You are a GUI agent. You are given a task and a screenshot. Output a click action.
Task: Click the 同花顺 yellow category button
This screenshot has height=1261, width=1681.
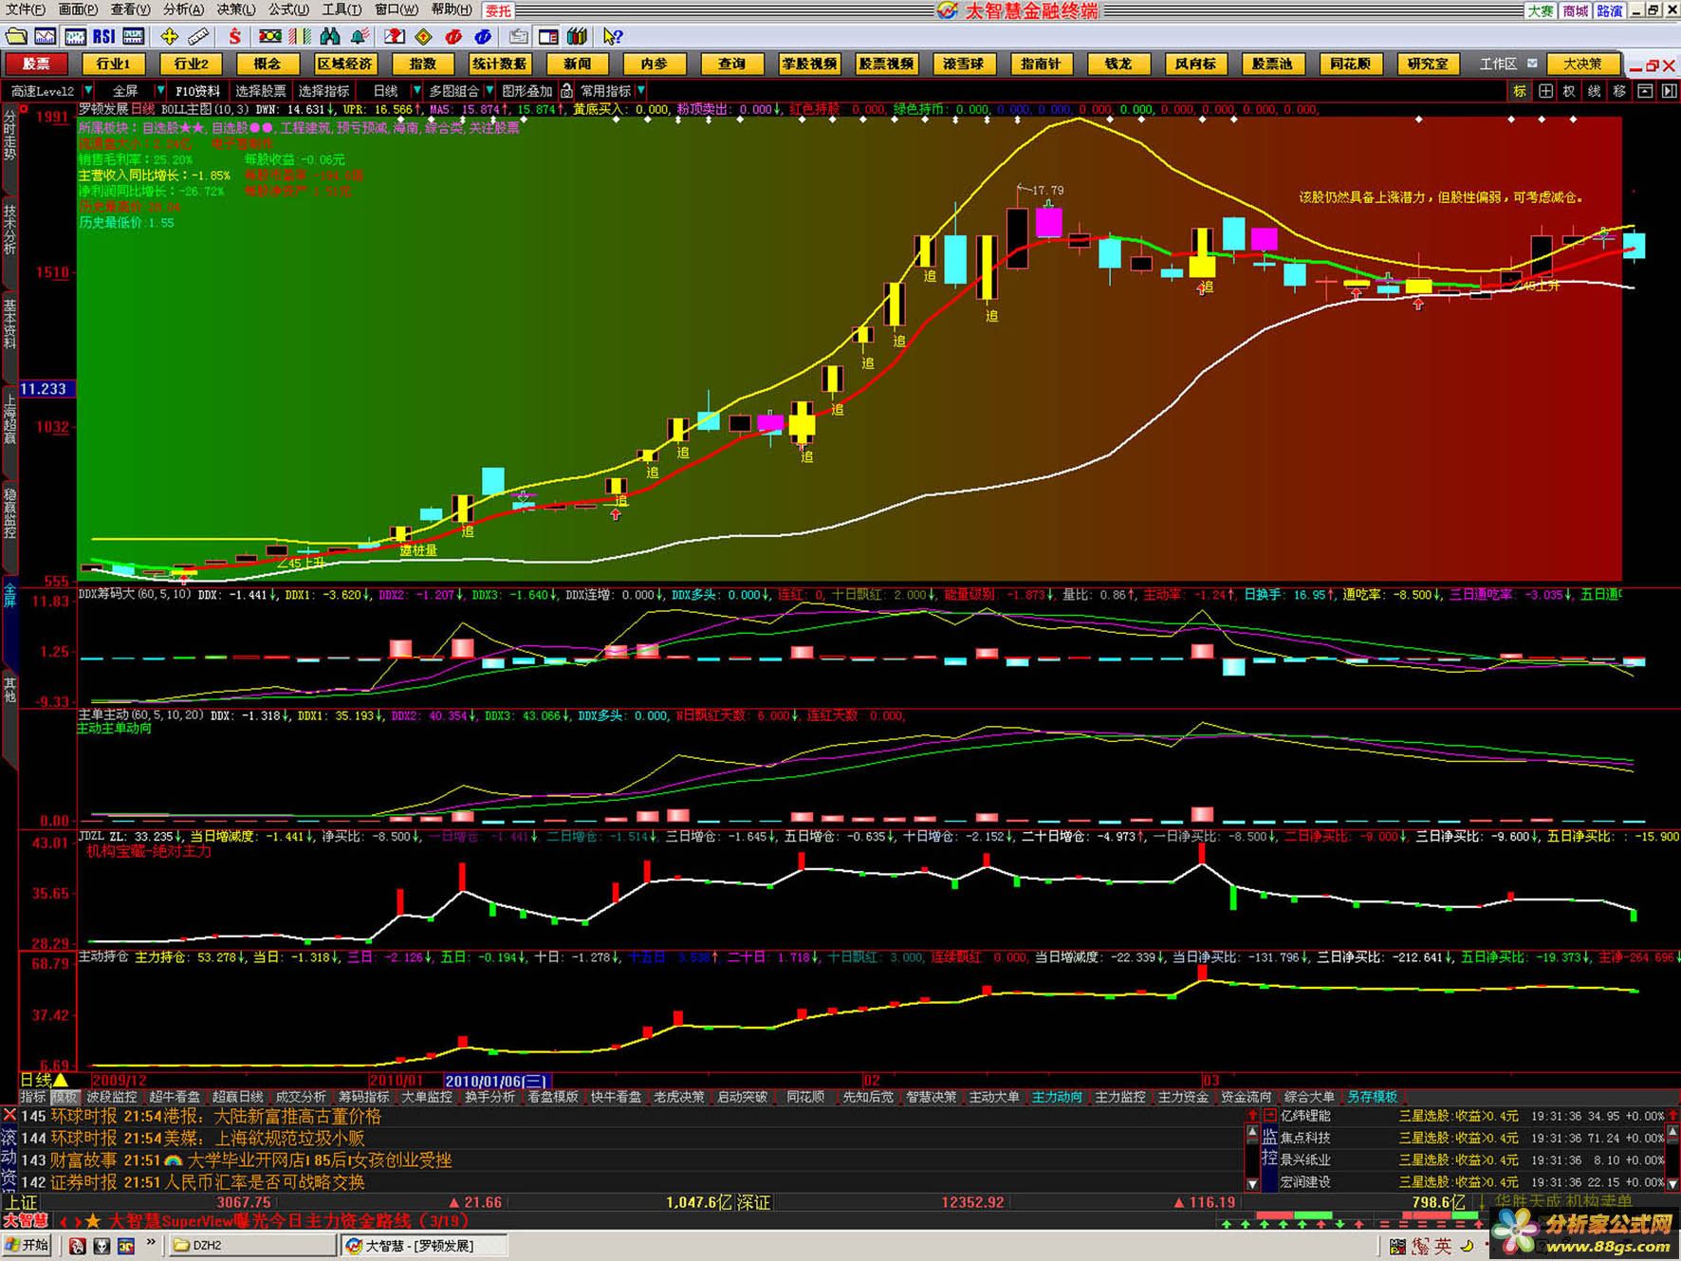point(1350,64)
